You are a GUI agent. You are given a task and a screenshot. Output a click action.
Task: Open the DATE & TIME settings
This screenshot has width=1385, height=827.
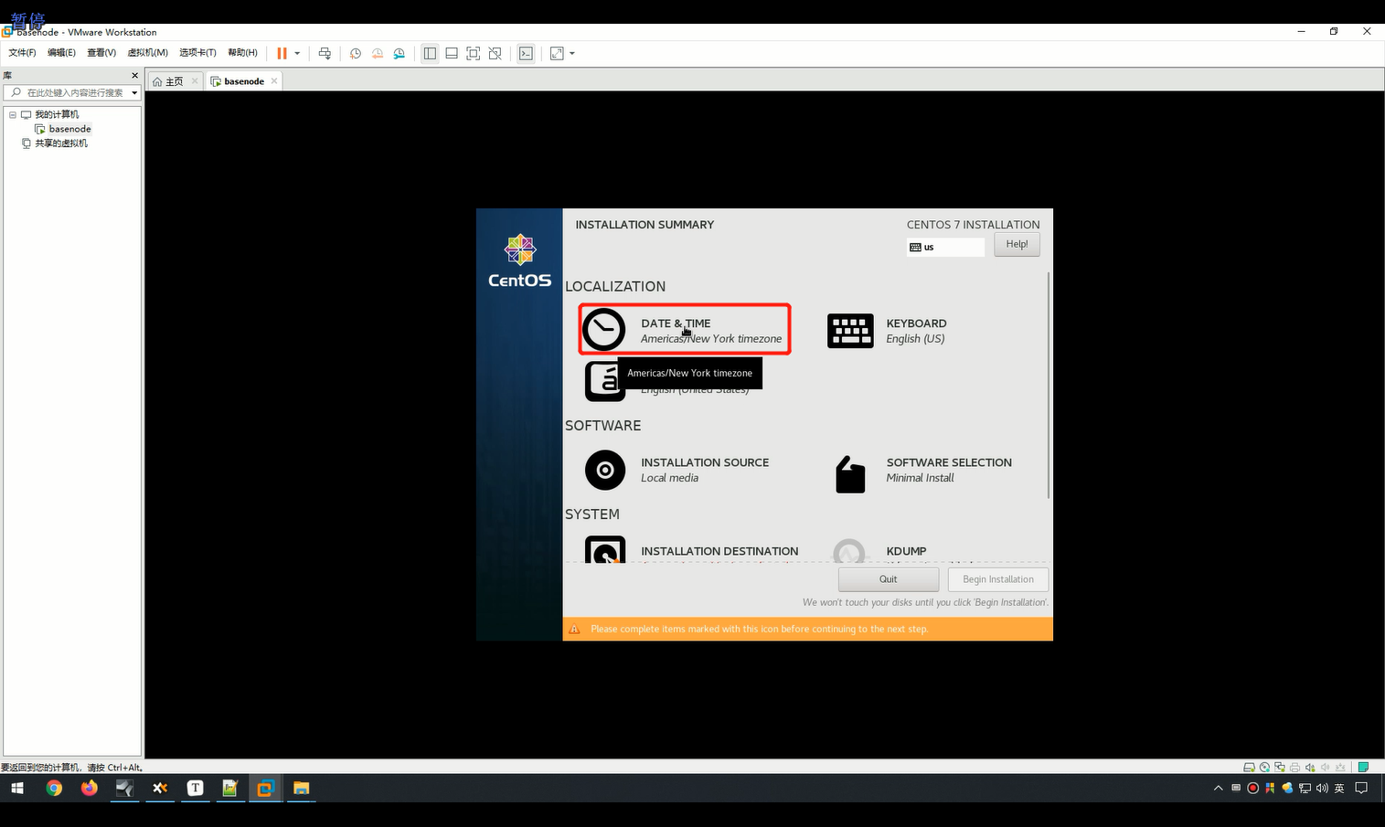[x=684, y=330]
